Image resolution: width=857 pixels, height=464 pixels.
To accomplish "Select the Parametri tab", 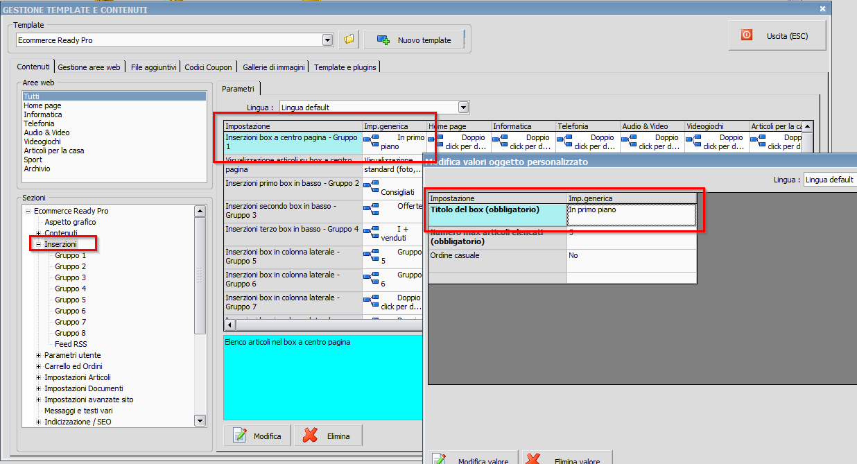I will pos(238,88).
